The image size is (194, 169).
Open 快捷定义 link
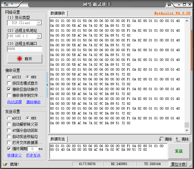pyautogui.click(x=15, y=155)
